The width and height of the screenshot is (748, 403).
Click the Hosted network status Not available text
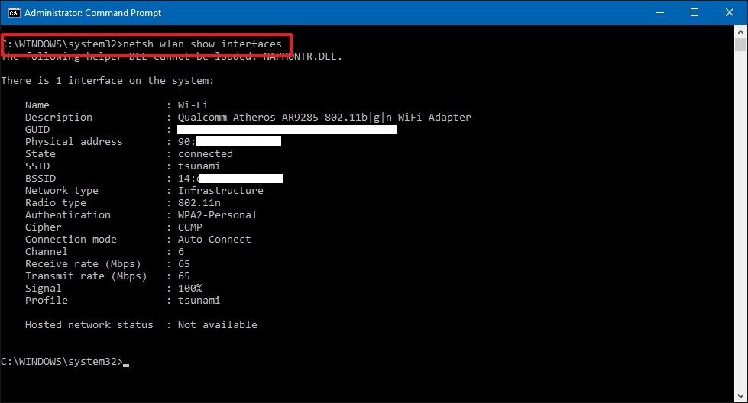(218, 325)
